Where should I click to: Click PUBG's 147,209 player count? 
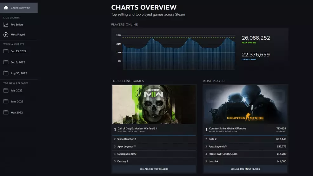coord(282,154)
